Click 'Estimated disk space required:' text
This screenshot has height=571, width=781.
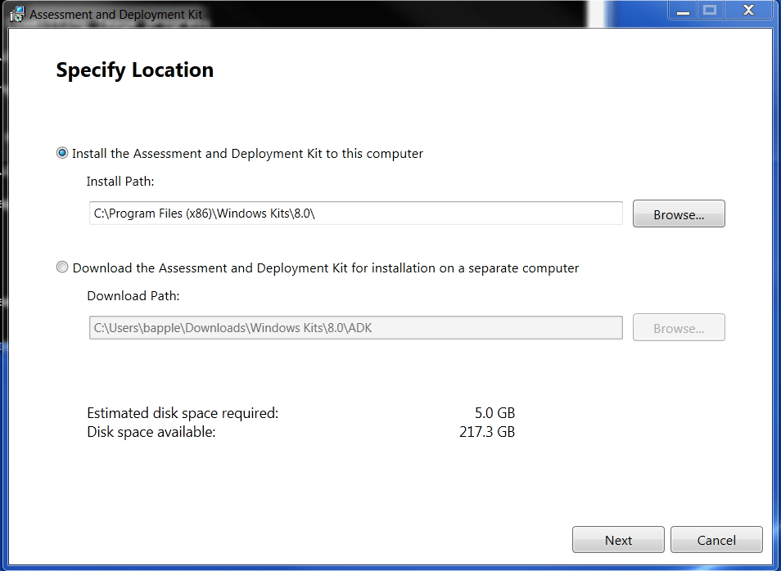[183, 412]
